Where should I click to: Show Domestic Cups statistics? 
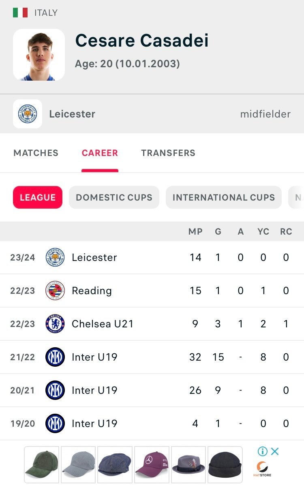click(114, 197)
